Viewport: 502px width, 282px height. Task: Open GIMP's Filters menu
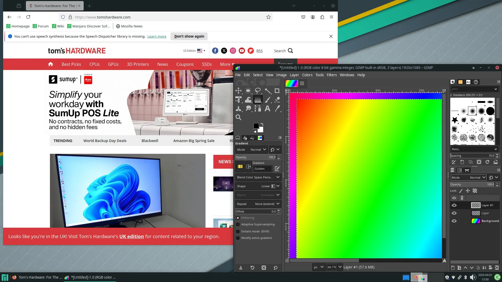(x=332, y=75)
